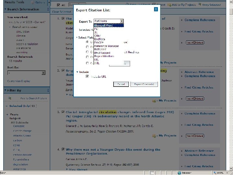Screen dimensions: 233x175
Task: Click the Add to Search History icon
Action: coord(10,98)
